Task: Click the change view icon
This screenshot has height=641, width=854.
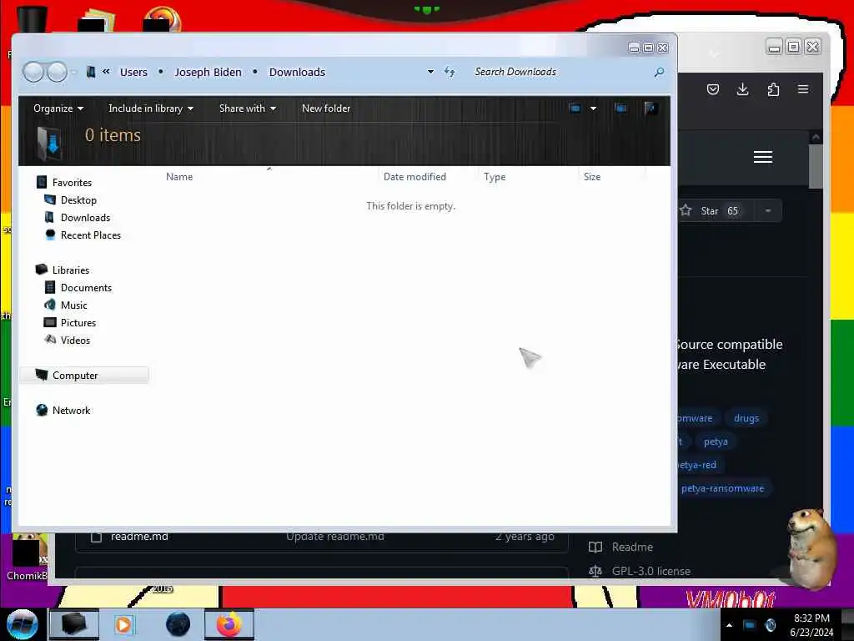Action: tap(575, 108)
